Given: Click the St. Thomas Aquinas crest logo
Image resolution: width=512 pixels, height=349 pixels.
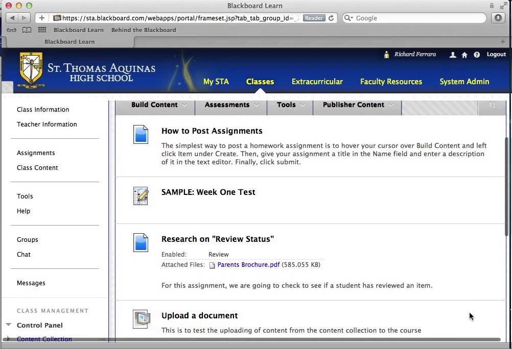Looking at the screenshot, I should point(31,70).
